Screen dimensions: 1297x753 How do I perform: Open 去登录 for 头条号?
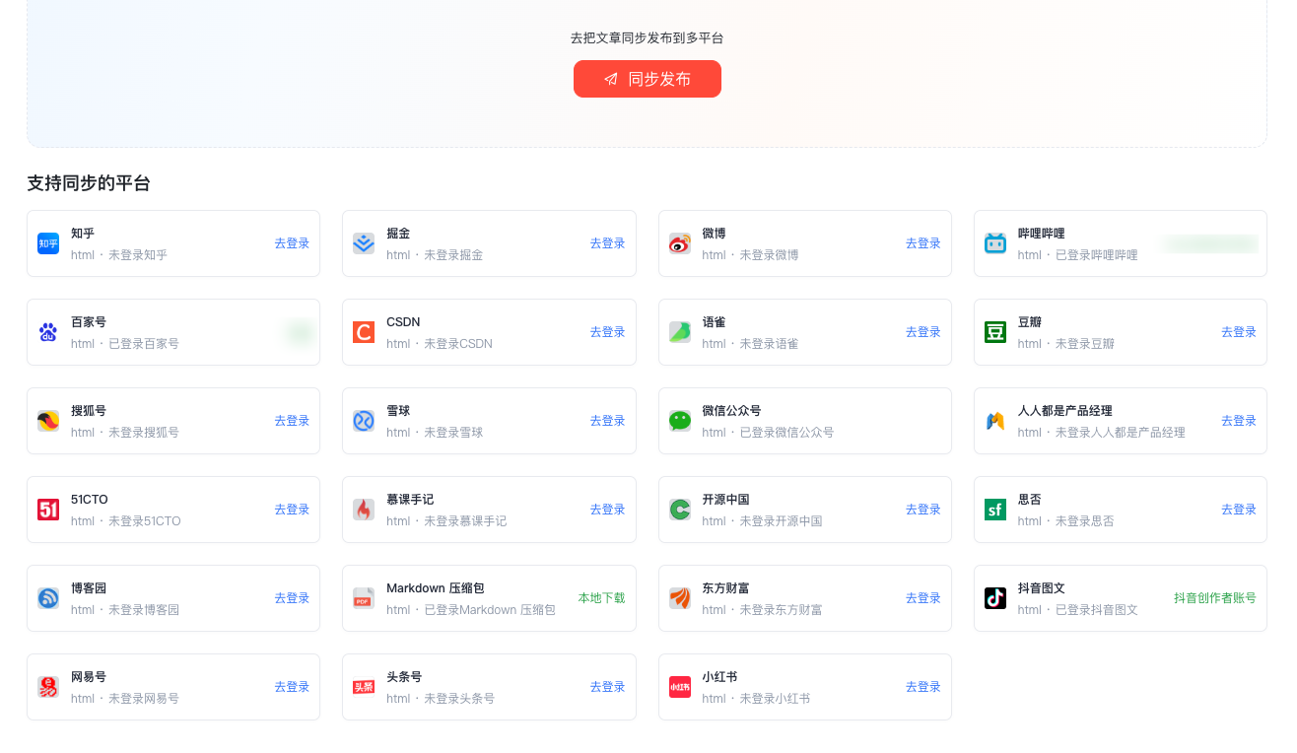(x=607, y=687)
